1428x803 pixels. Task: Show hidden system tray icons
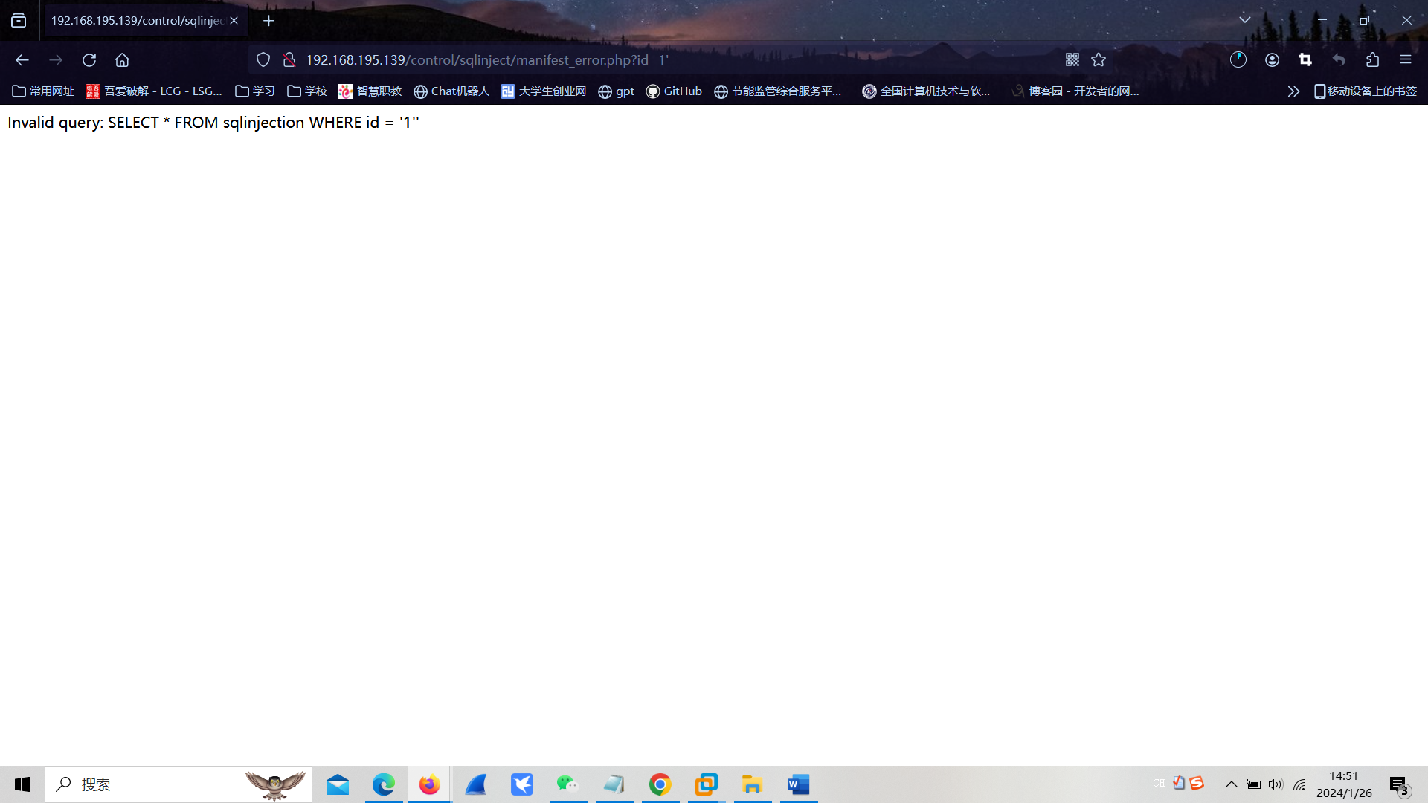1231,784
